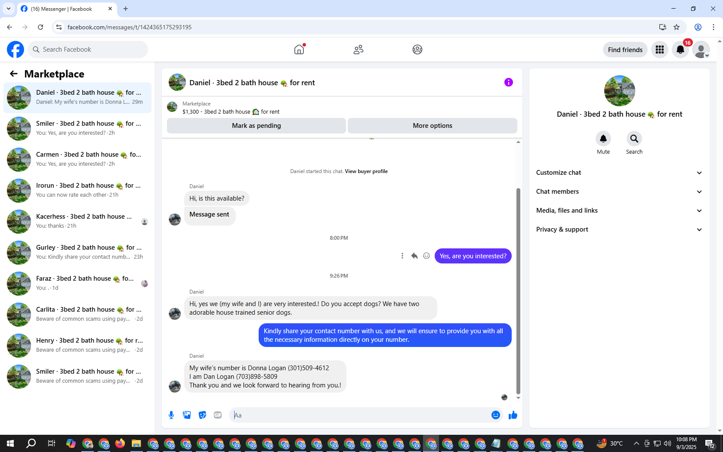Viewport: 723px width, 452px height.
Task: Choose a sticker to send
Action: click(202, 415)
